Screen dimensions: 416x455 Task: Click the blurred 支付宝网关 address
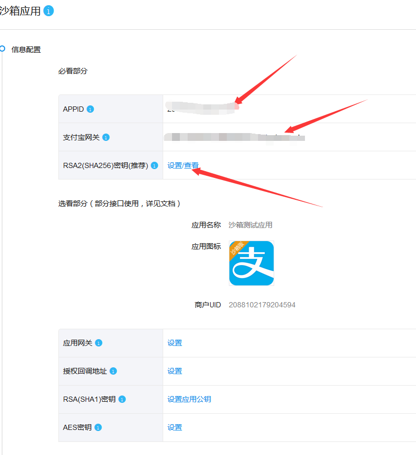click(234, 137)
